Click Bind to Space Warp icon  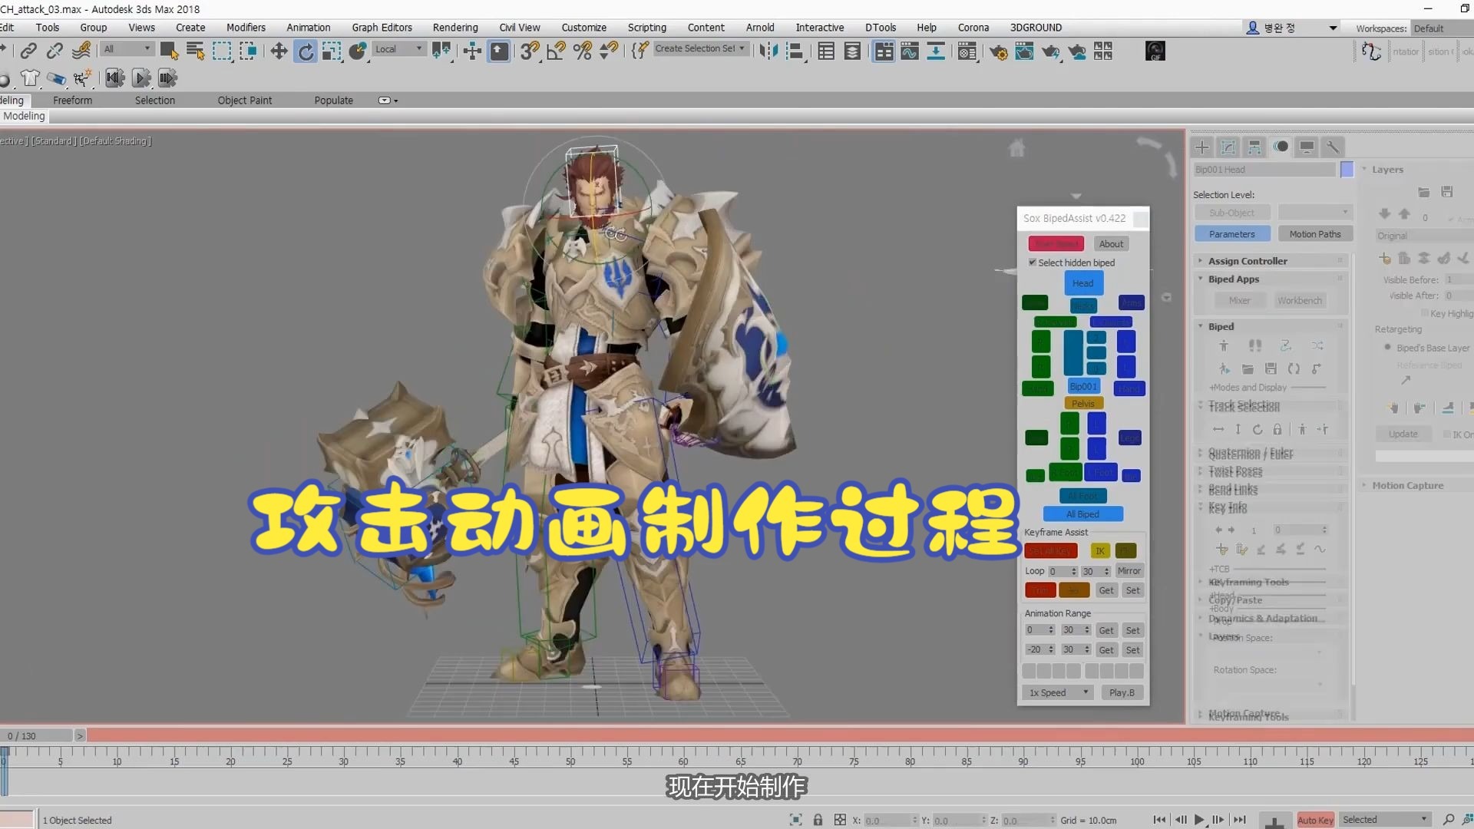(x=81, y=51)
